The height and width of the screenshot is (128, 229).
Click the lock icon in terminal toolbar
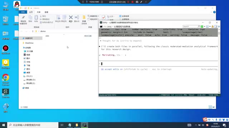coord(213,26)
